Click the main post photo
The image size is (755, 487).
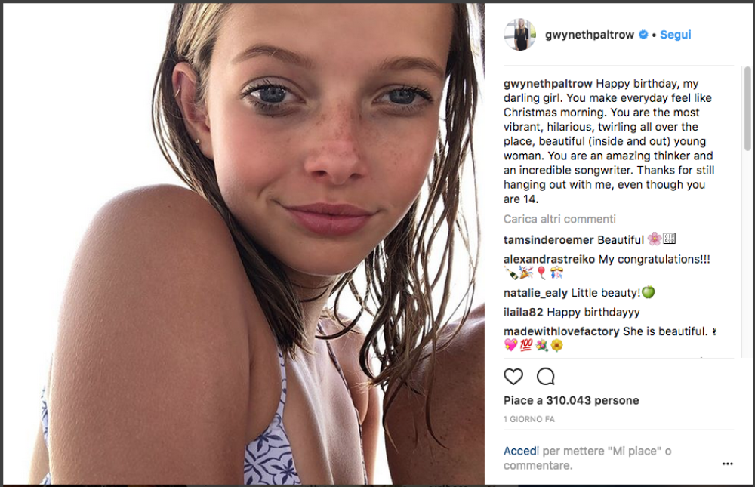tap(242, 243)
